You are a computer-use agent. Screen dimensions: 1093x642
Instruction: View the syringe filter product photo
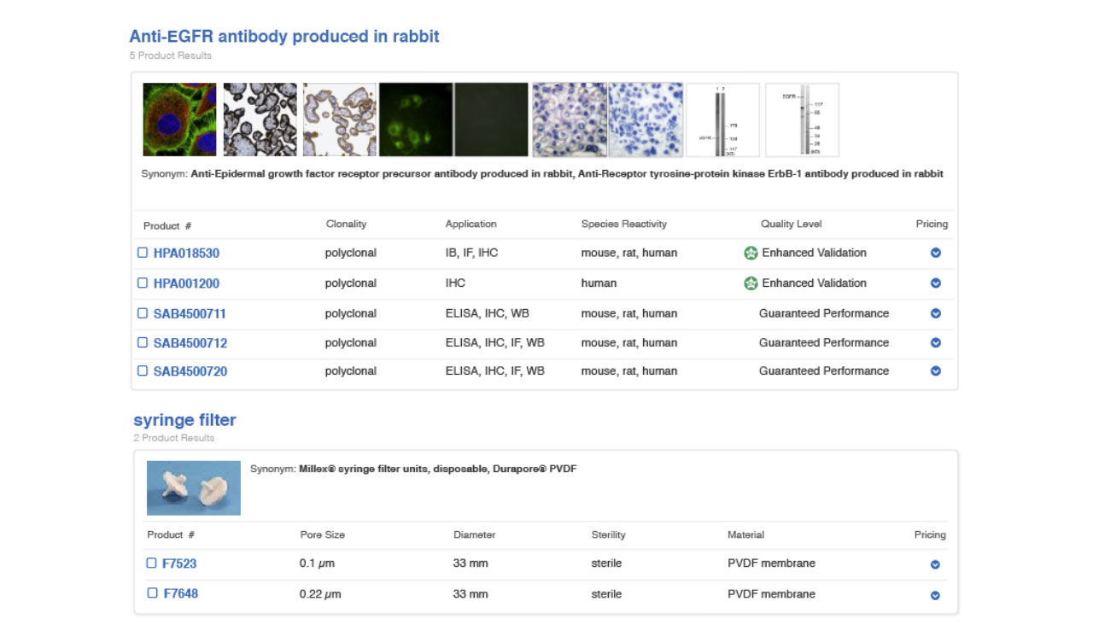[194, 488]
